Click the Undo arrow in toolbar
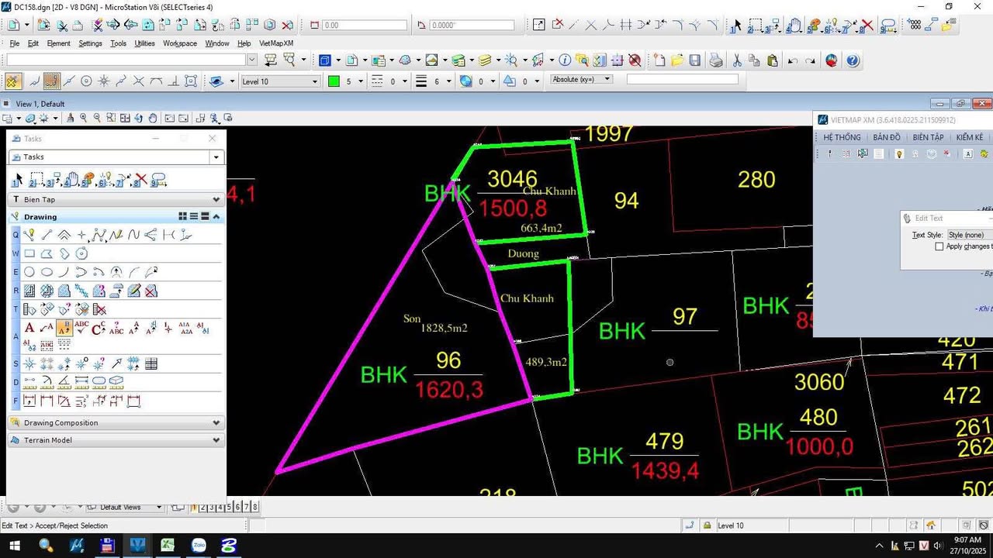 tap(792, 60)
